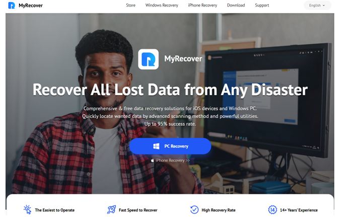
Task: Click the MyRecover brand name in header
Action: (x=31, y=6)
